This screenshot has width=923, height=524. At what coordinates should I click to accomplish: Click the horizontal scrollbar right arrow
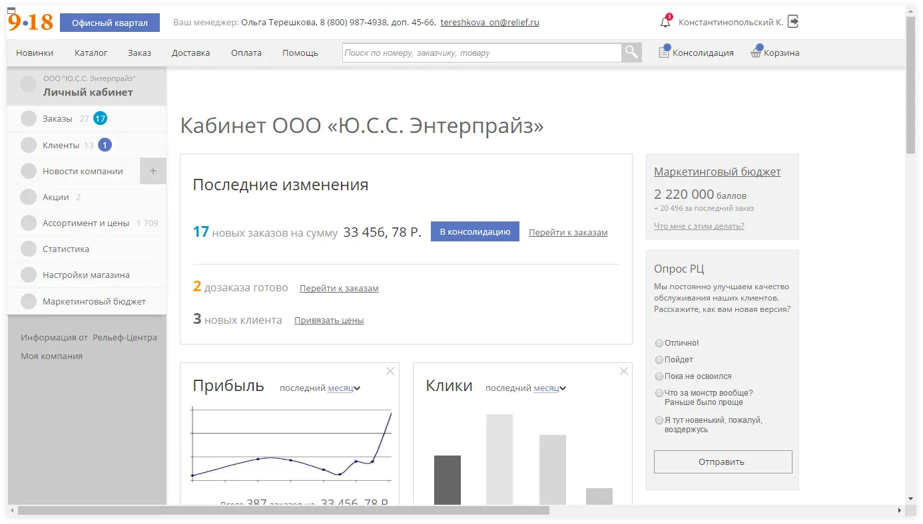pyautogui.click(x=900, y=511)
